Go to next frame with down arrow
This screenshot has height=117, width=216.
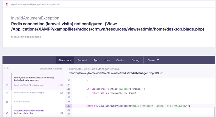[x=8, y=69]
